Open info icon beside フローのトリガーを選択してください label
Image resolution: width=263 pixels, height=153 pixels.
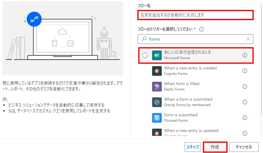click(201, 29)
